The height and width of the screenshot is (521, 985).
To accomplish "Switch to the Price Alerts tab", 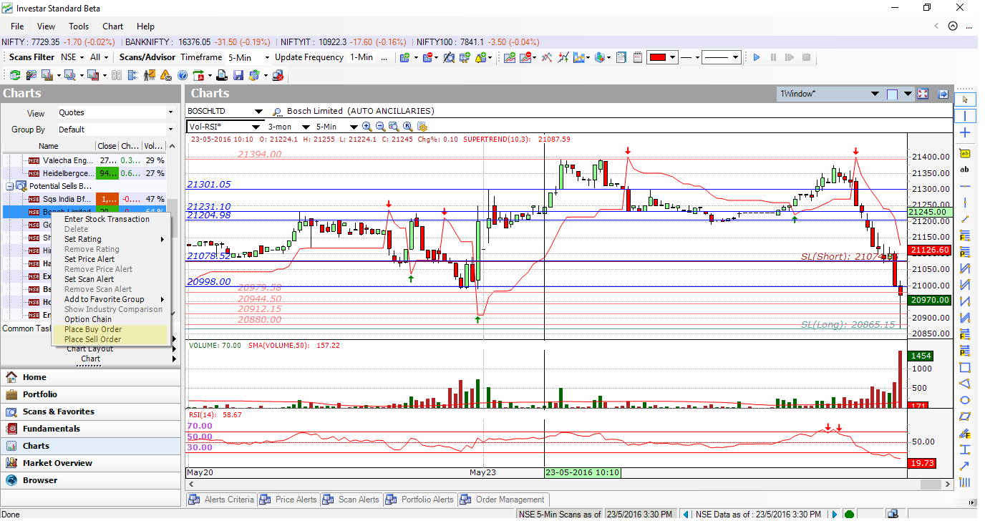I will [x=288, y=500].
